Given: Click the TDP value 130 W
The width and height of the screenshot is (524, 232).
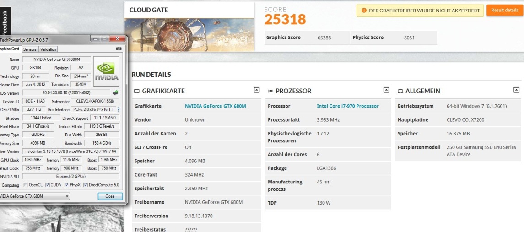Looking at the screenshot, I should click(x=324, y=203).
